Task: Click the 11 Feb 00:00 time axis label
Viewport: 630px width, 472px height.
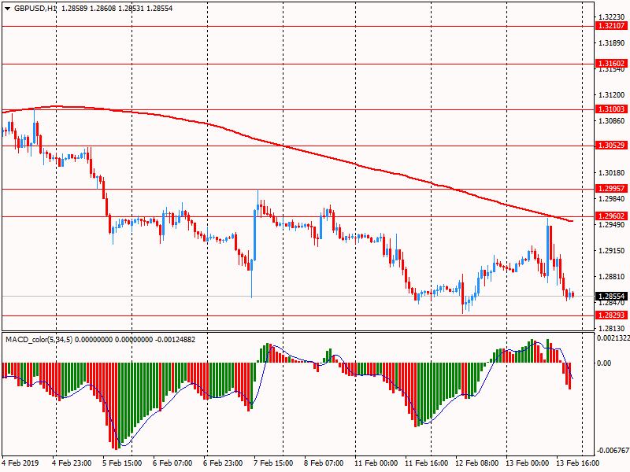Action: click(376, 463)
